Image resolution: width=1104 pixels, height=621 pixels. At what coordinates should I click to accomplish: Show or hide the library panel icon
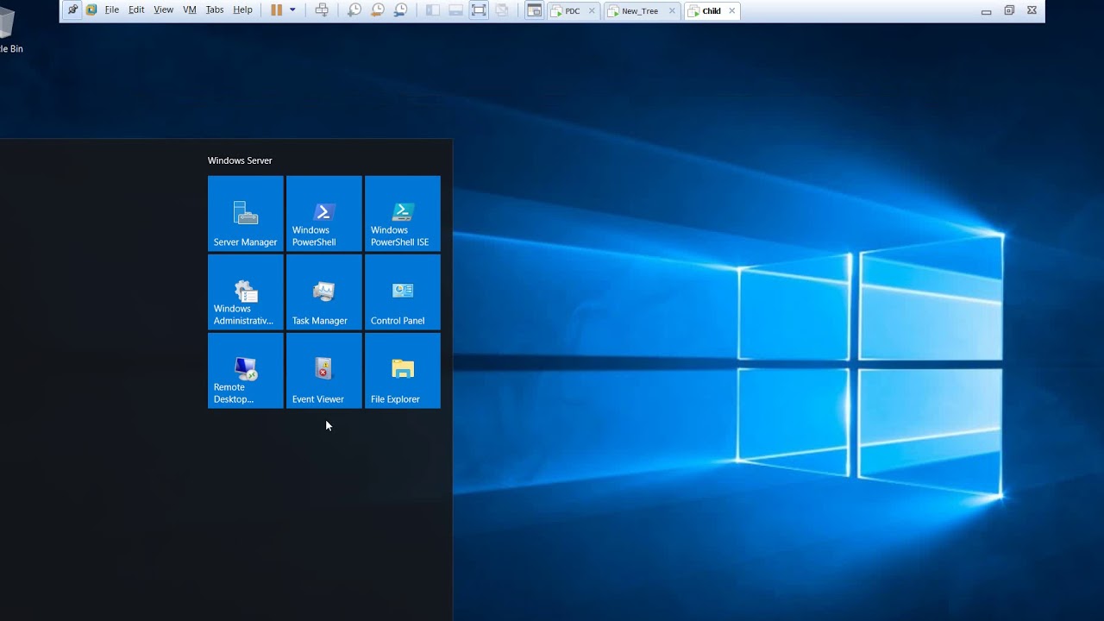pos(433,10)
